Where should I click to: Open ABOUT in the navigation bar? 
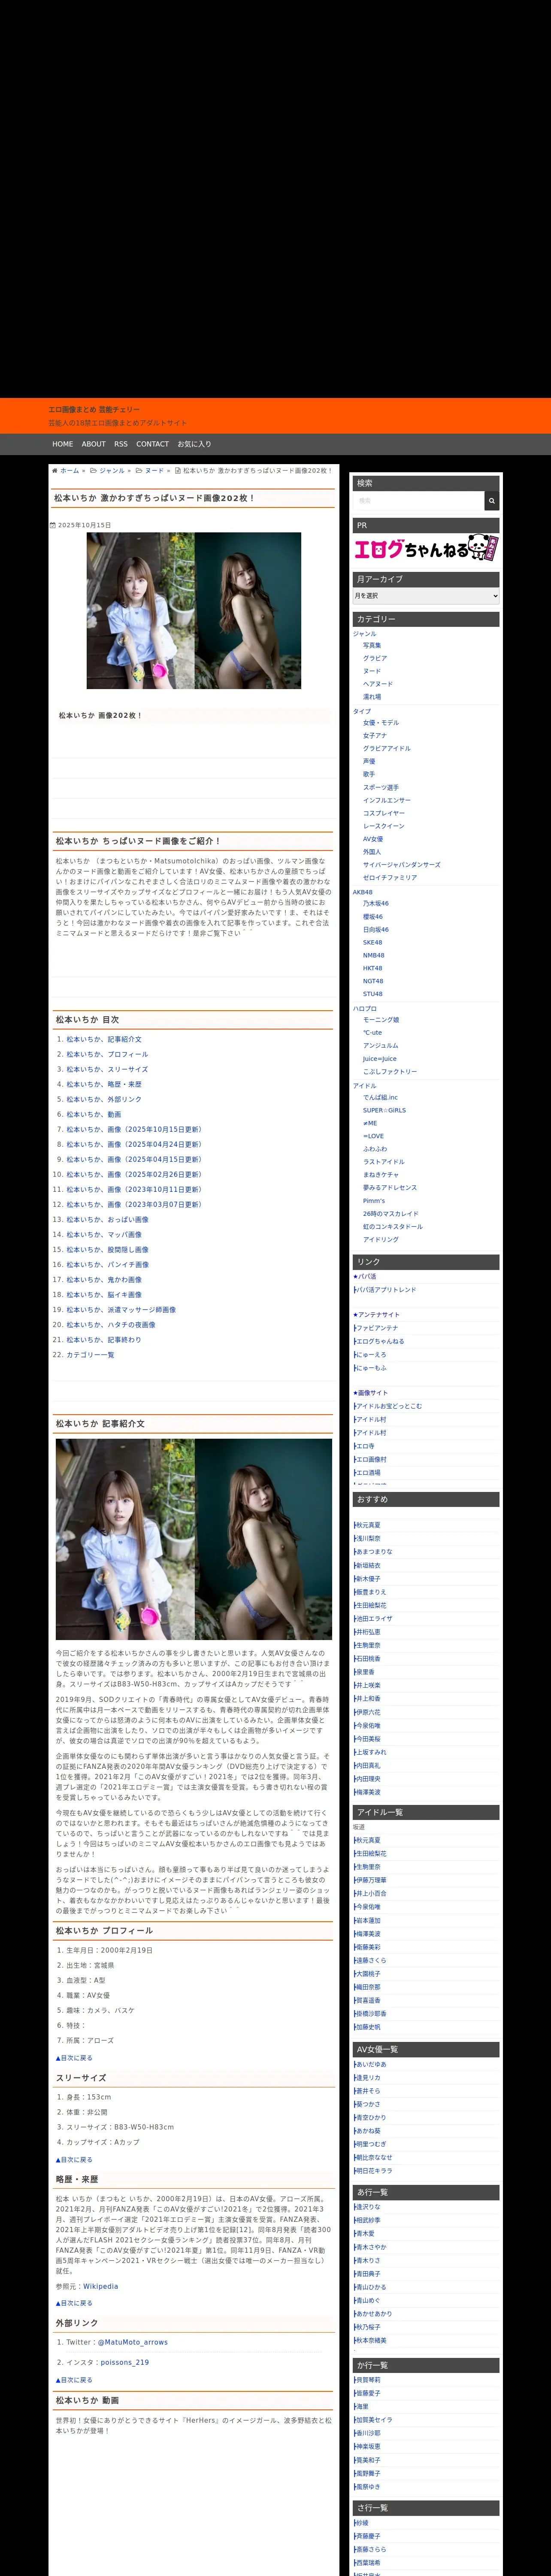[94, 444]
